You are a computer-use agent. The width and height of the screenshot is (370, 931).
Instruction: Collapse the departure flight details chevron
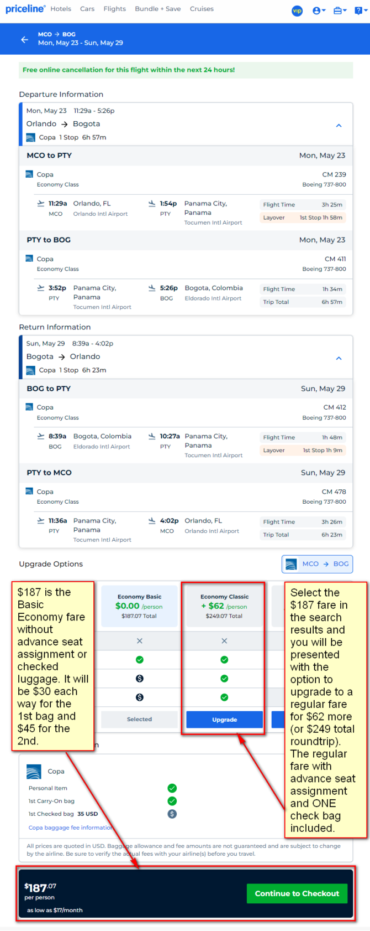pyautogui.click(x=339, y=126)
